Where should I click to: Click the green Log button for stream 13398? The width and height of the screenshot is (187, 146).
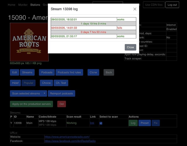(133, 123)
